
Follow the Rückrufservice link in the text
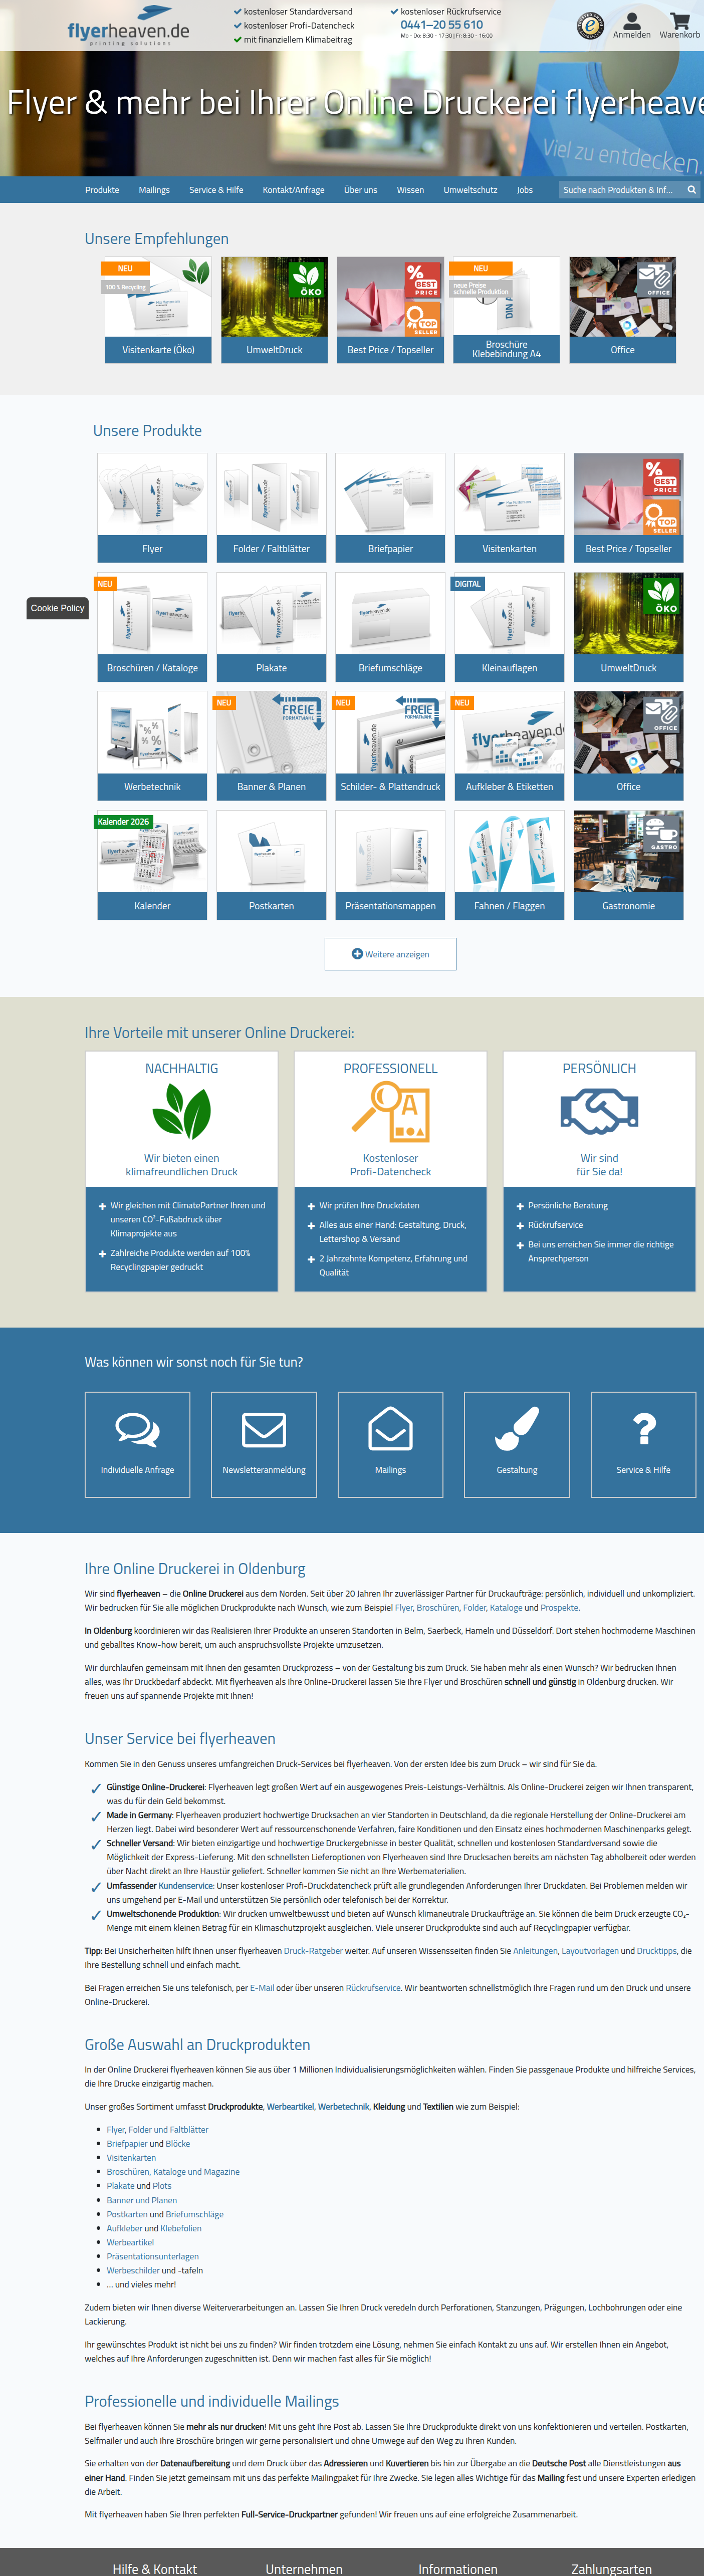tap(374, 1987)
